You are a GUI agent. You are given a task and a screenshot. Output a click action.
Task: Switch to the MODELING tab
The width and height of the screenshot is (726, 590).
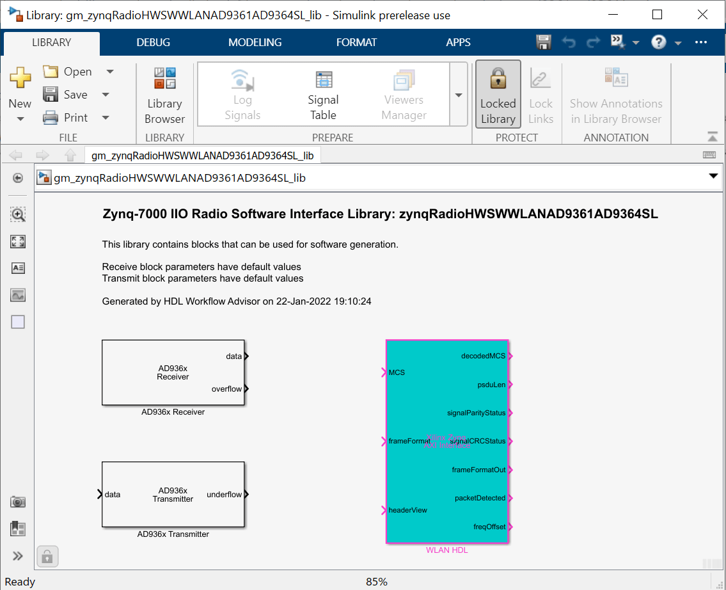click(x=255, y=43)
